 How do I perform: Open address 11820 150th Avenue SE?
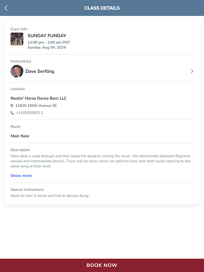coord(36,106)
